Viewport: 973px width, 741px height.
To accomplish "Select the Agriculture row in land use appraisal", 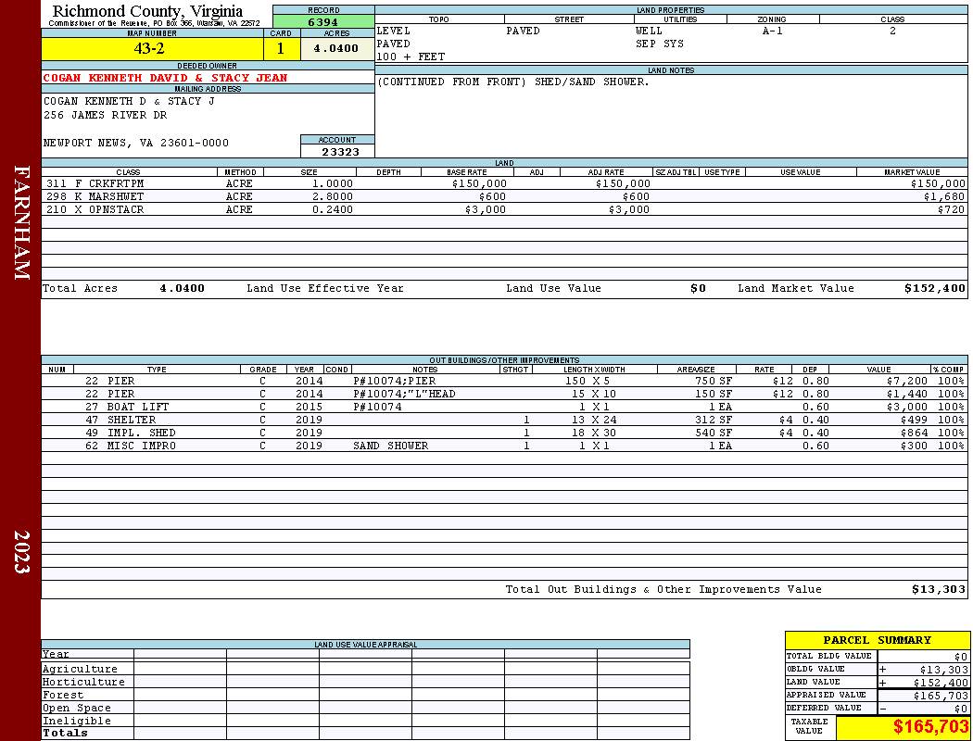I will [x=365, y=669].
